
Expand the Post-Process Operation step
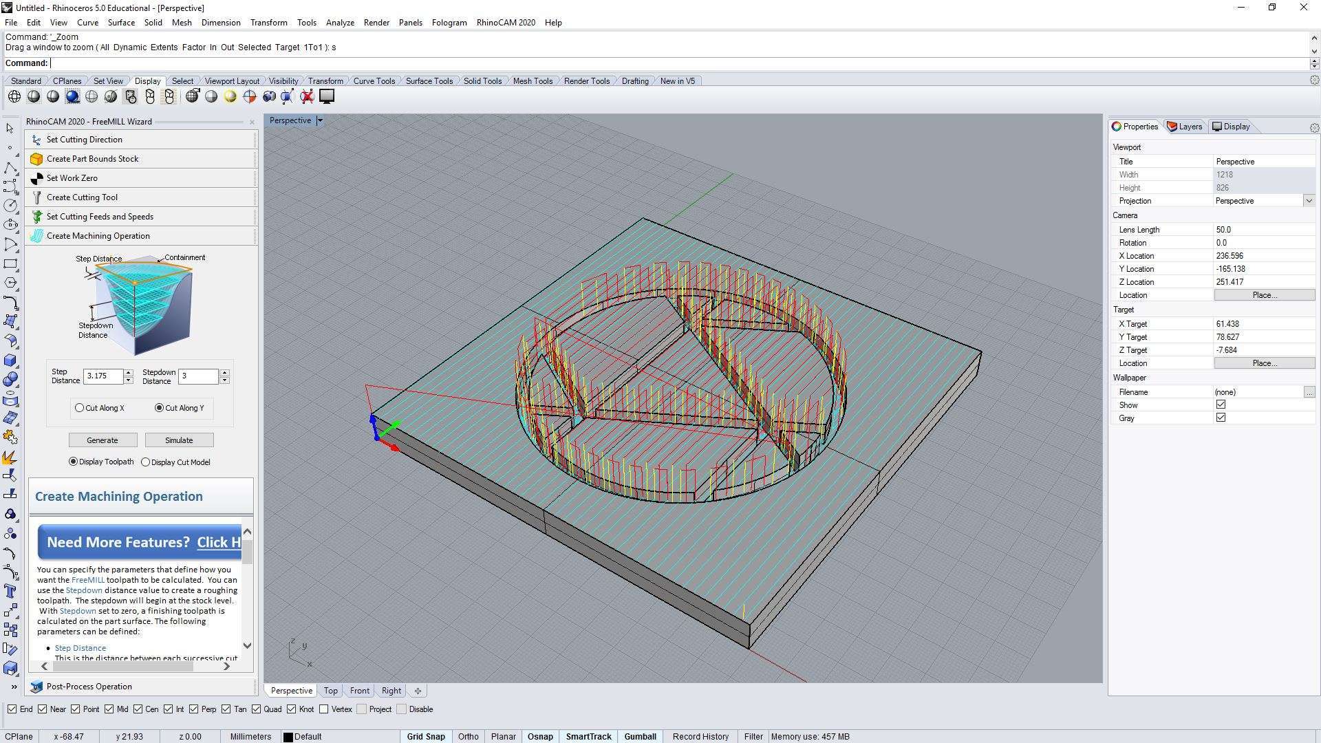click(141, 687)
